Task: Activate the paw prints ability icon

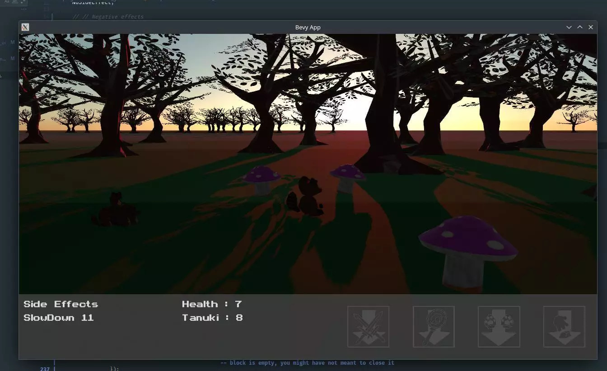Action: point(499,327)
